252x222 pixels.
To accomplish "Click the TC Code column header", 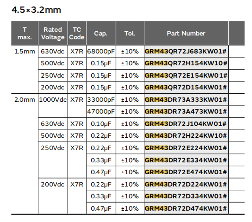I will [77, 33].
